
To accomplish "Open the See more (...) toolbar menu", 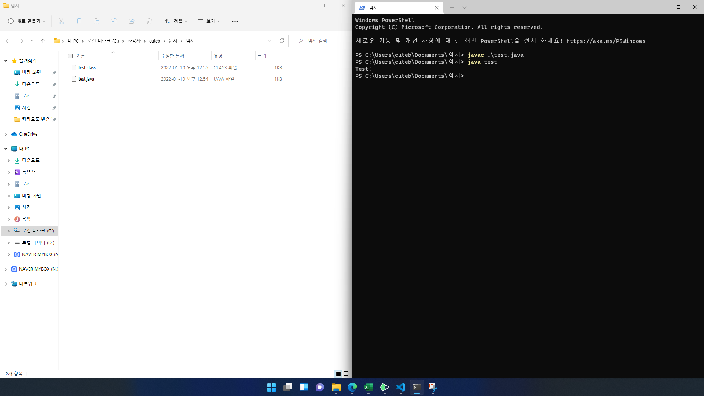I will click(x=235, y=21).
